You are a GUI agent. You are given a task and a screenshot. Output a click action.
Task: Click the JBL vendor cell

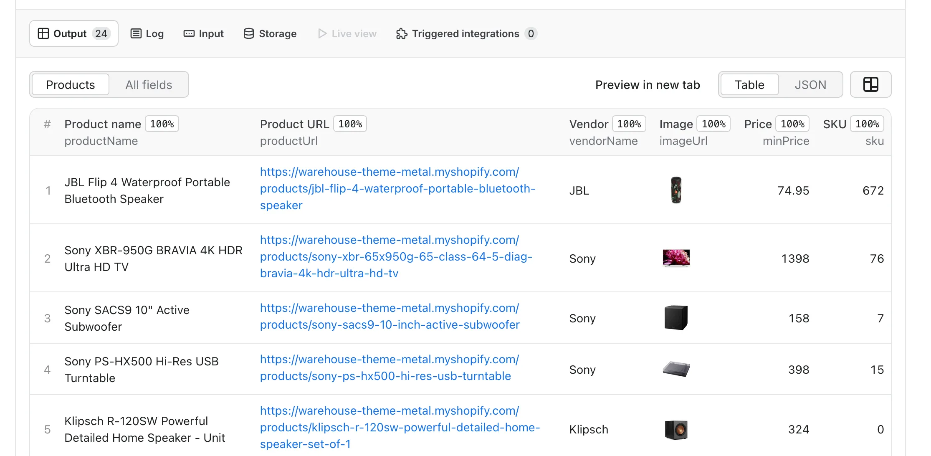click(x=579, y=190)
